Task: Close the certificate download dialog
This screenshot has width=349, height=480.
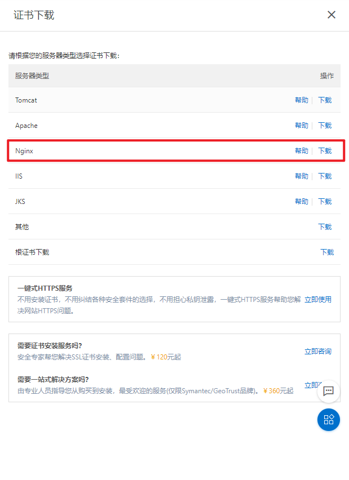Action: [x=331, y=15]
